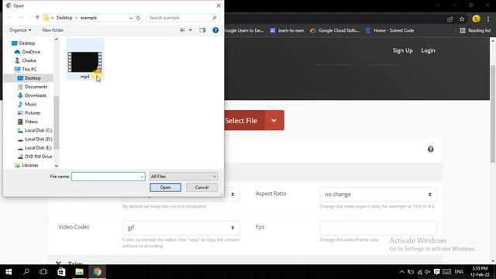Click the Select File button
The height and width of the screenshot is (279, 496).
tap(244, 121)
